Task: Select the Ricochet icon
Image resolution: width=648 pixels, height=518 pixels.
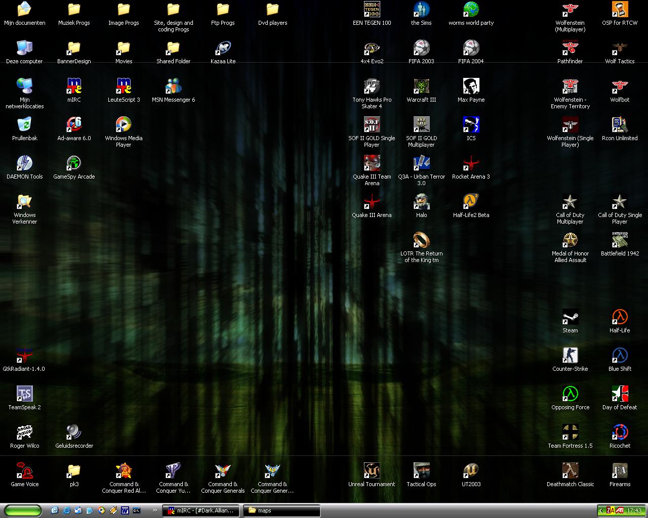Action: 620,432
